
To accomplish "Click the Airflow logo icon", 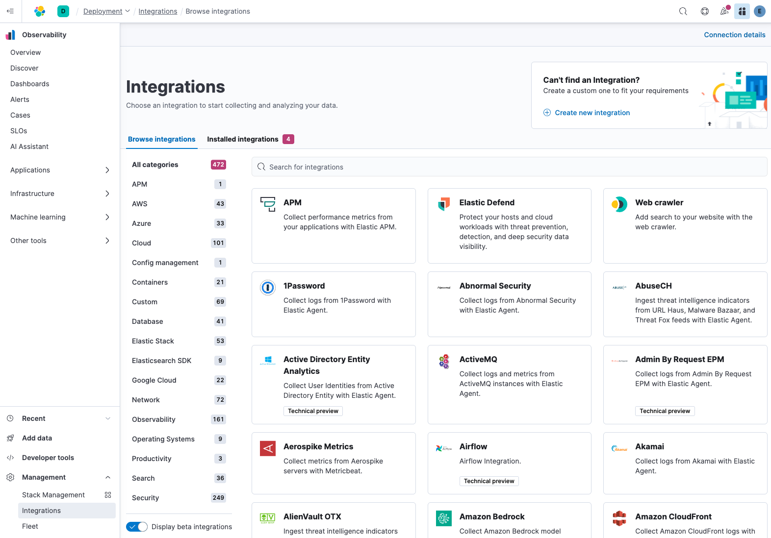I will click(444, 448).
